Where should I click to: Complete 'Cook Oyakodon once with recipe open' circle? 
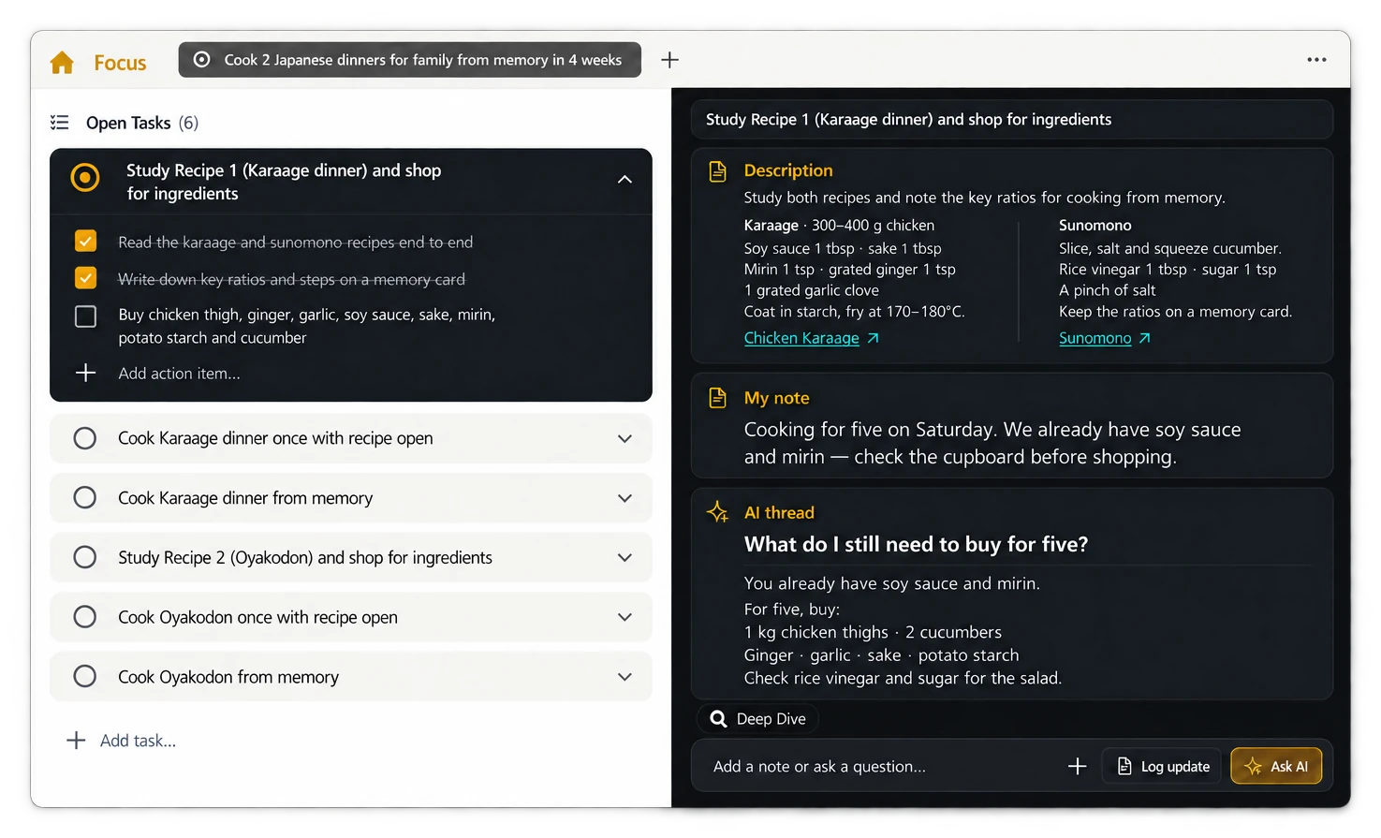pyautogui.click(x=85, y=617)
